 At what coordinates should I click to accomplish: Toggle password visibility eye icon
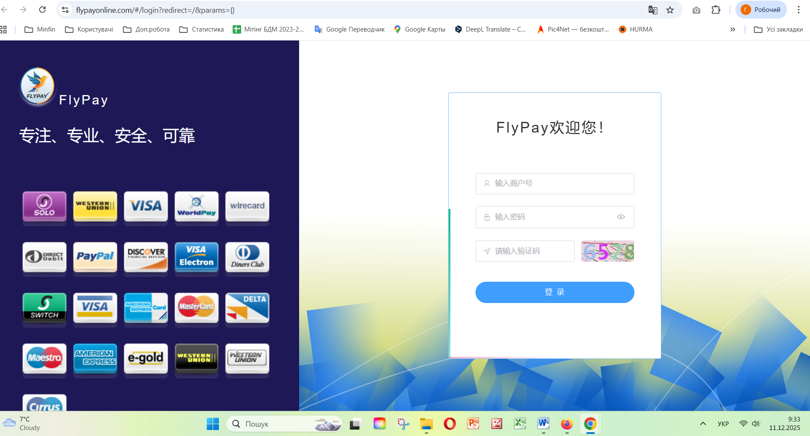click(621, 217)
